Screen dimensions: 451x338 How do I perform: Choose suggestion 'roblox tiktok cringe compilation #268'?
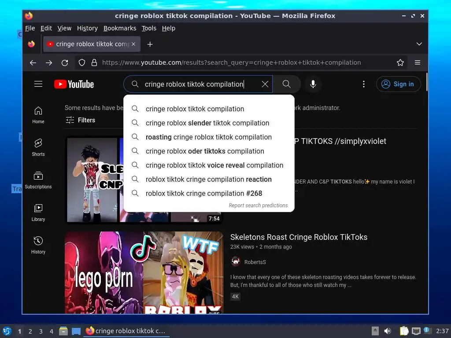click(x=209, y=194)
